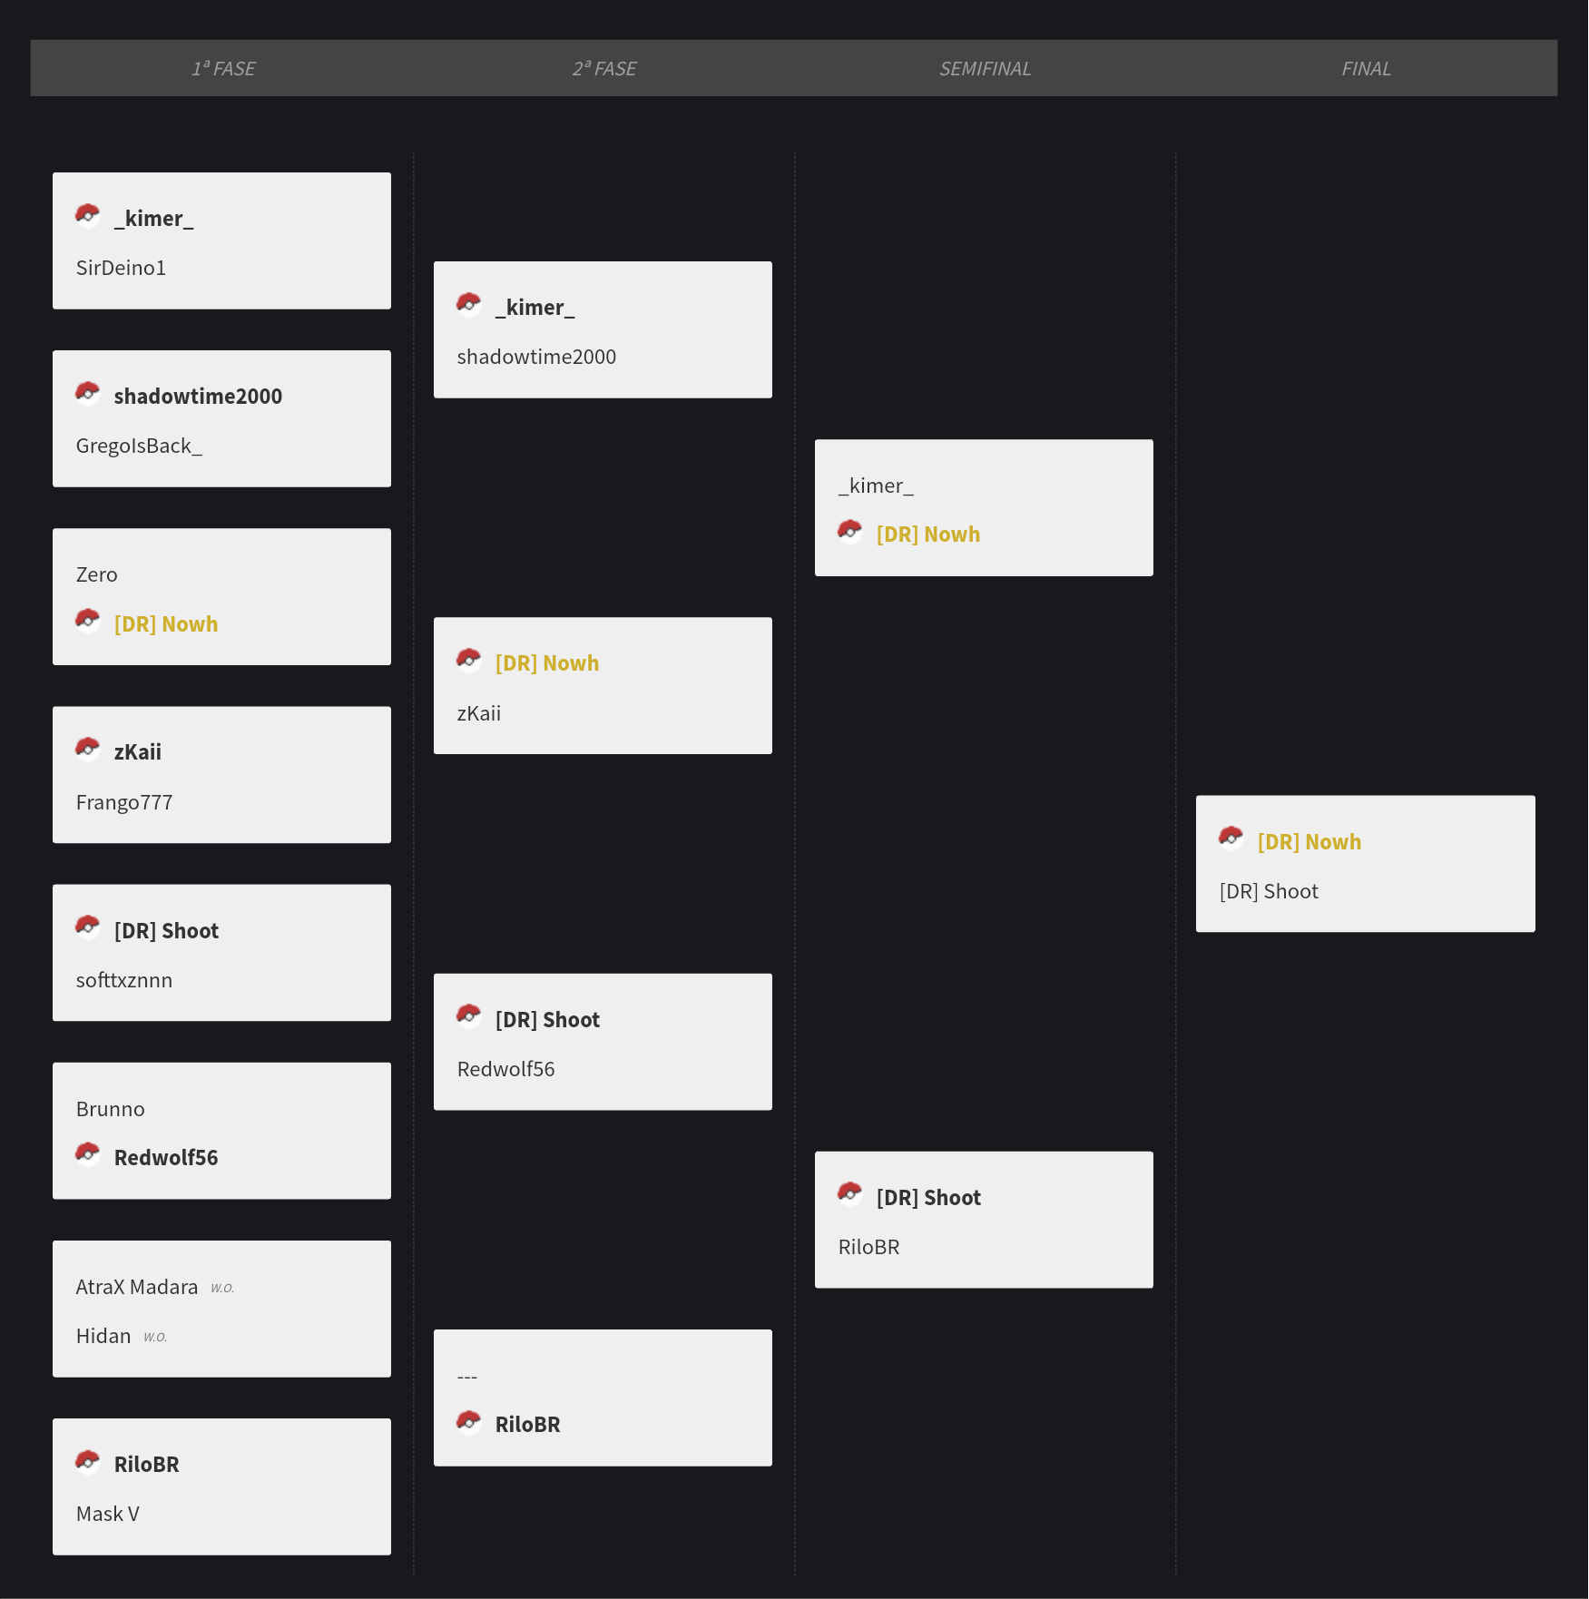This screenshot has width=1589, height=1599.
Task: Open Mask V player name
Action: (x=108, y=1514)
